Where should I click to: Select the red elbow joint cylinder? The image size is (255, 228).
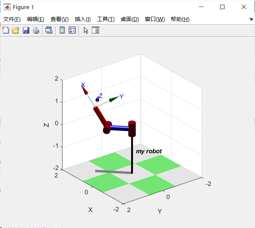coord(107,128)
